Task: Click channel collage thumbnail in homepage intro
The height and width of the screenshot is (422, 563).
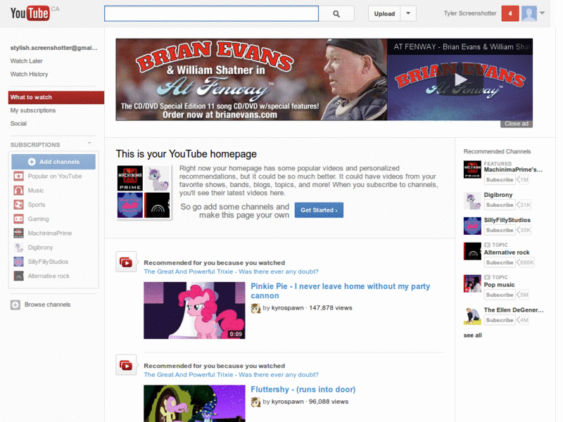Action: pyautogui.click(x=144, y=191)
